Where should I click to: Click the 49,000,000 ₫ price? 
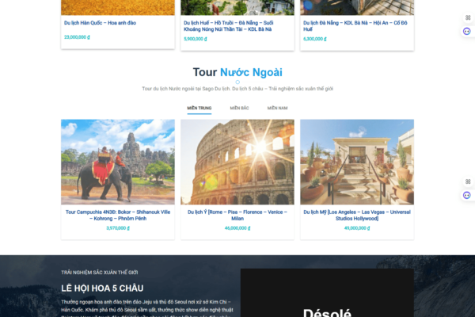click(357, 228)
